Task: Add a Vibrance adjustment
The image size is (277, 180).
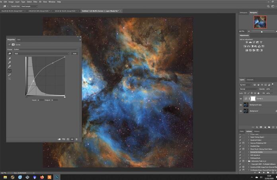Action: pyautogui.click(x=261, y=42)
